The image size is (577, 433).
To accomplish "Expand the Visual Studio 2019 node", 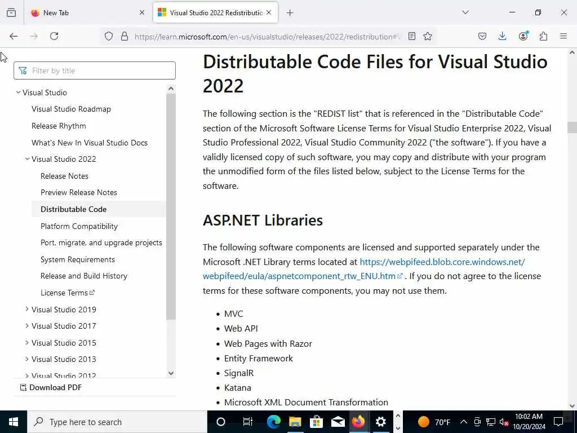I will pos(27,310).
